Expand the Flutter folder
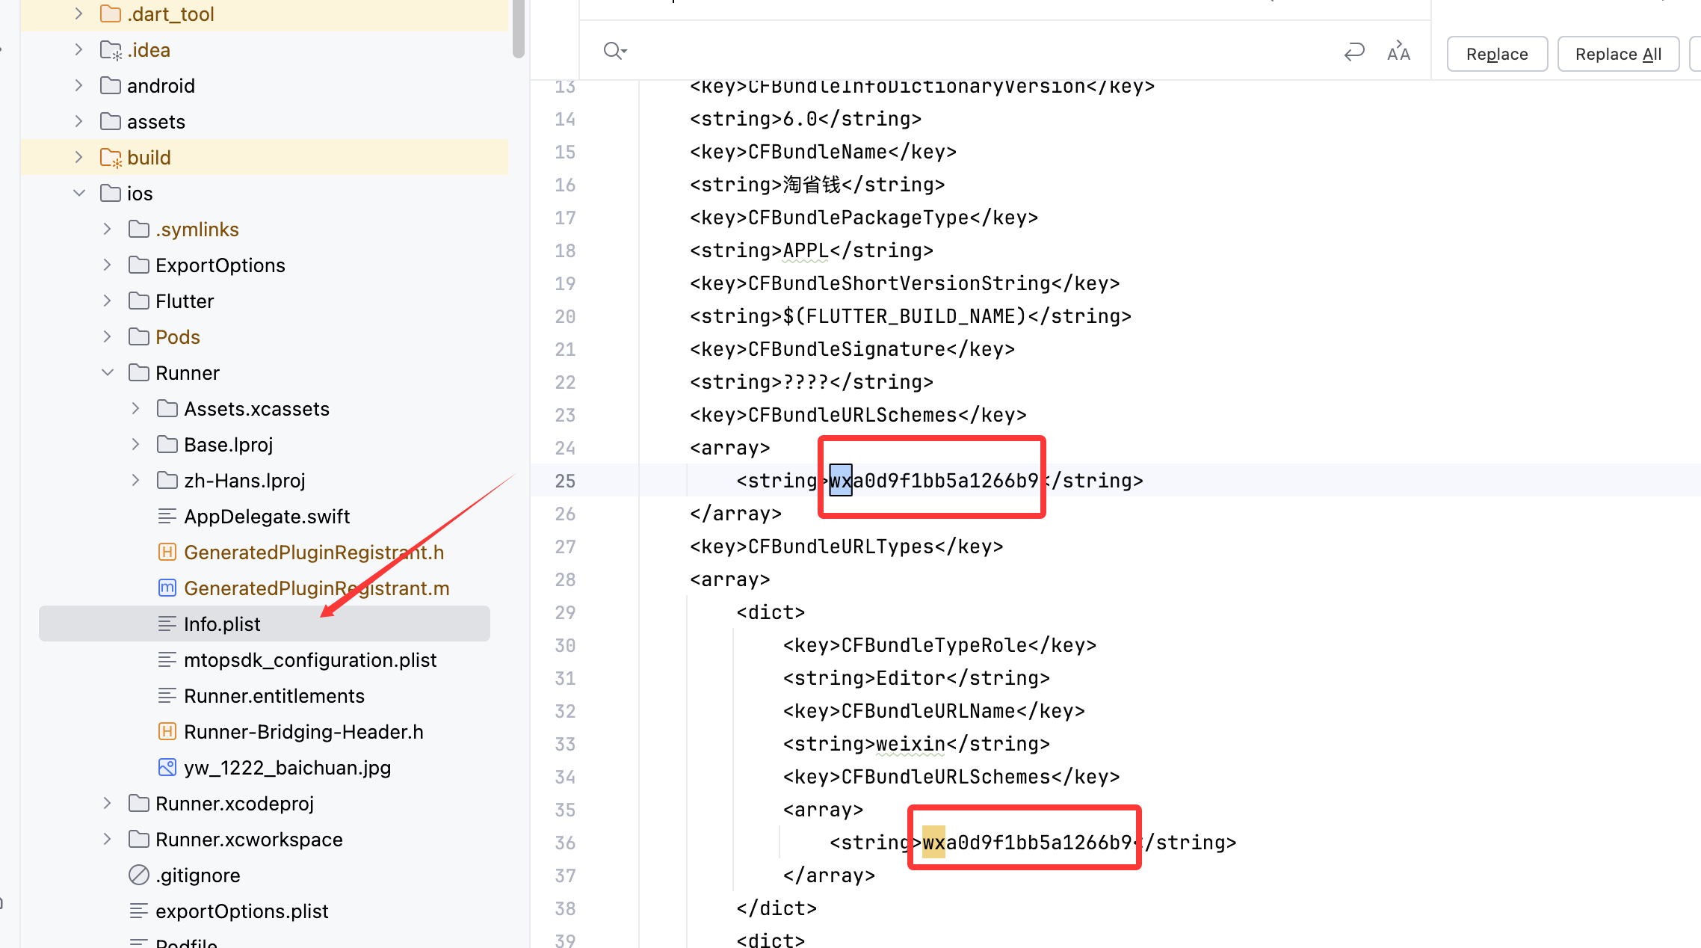1701x948 pixels. 107,301
